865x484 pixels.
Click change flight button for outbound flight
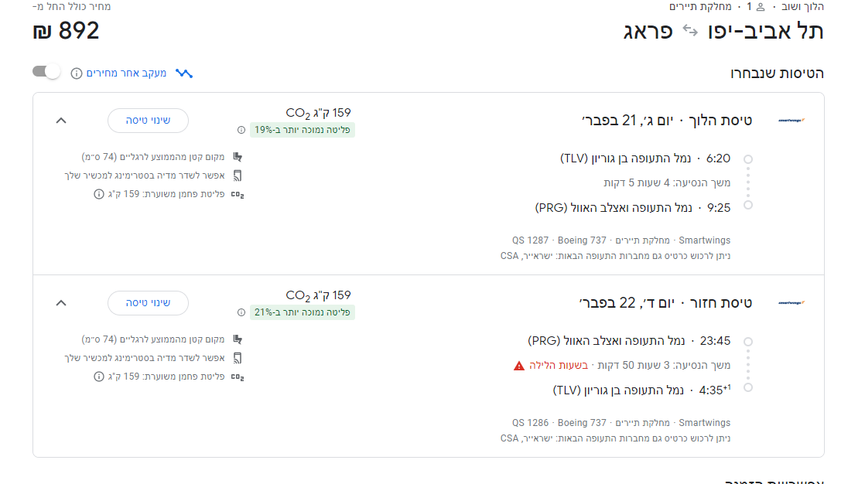click(148, 121)
